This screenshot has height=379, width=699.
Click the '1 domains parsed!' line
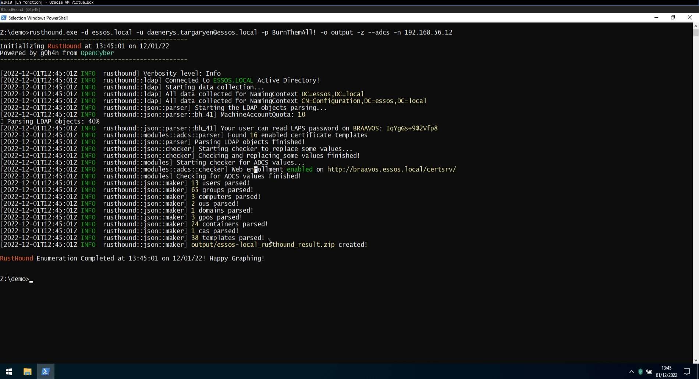point(222,210)
